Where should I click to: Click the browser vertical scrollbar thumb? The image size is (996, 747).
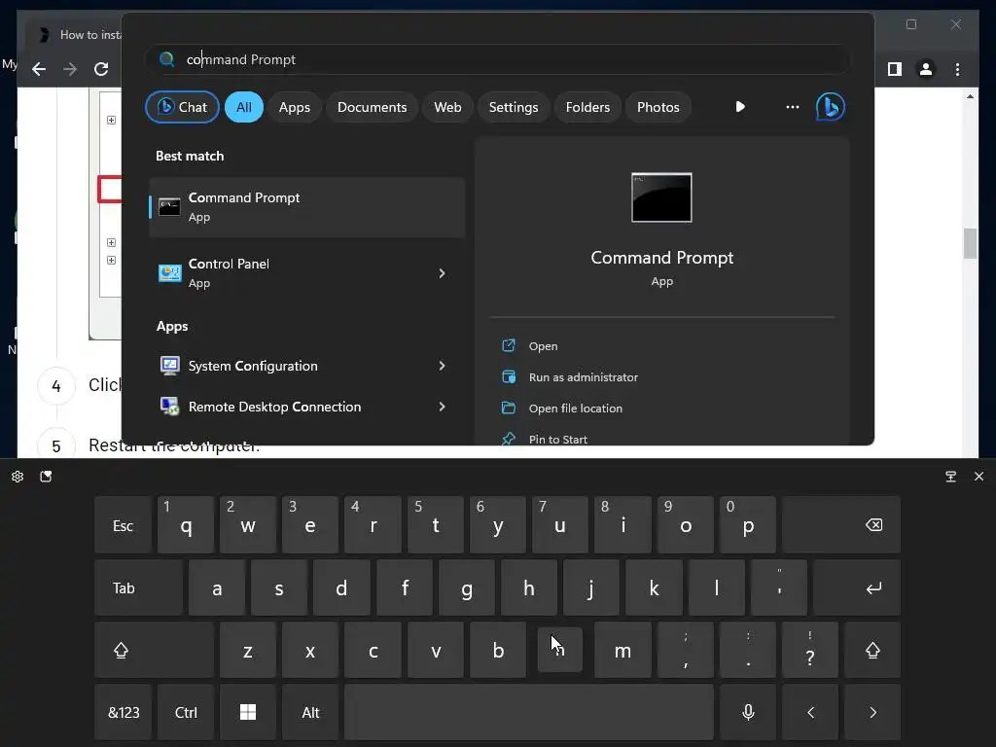(970, 243)
